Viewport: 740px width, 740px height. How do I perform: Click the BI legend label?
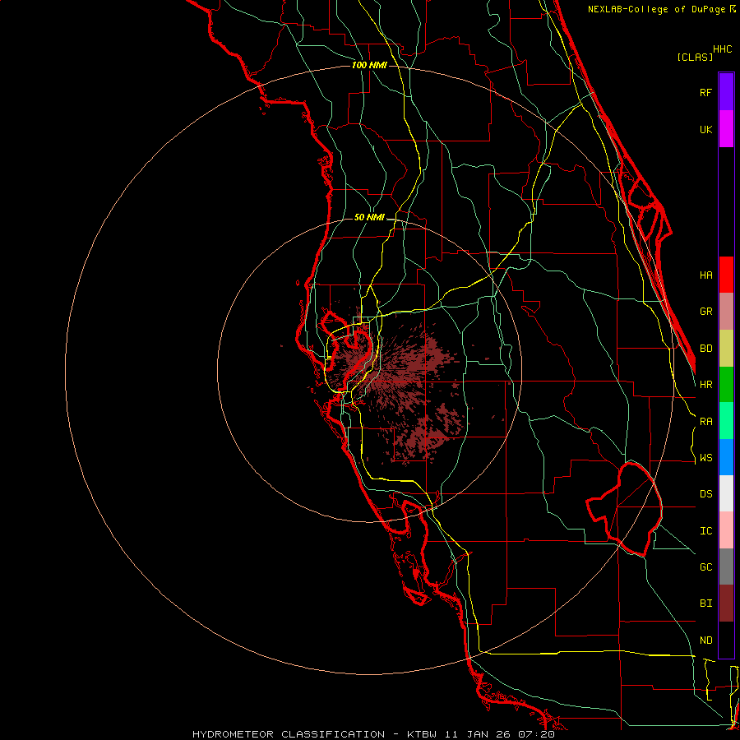(x=705, y=604)
